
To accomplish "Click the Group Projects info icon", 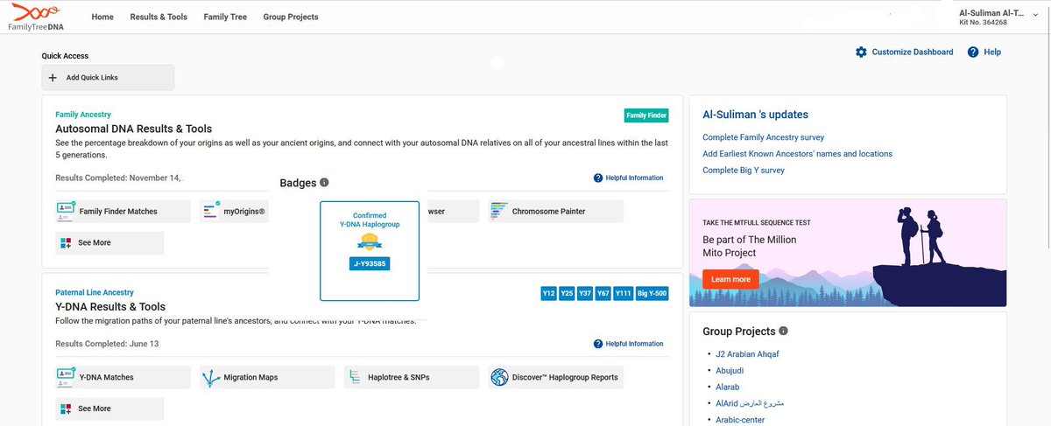I will coord(784,332).
